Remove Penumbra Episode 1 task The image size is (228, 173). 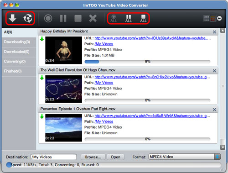point(214,110)
